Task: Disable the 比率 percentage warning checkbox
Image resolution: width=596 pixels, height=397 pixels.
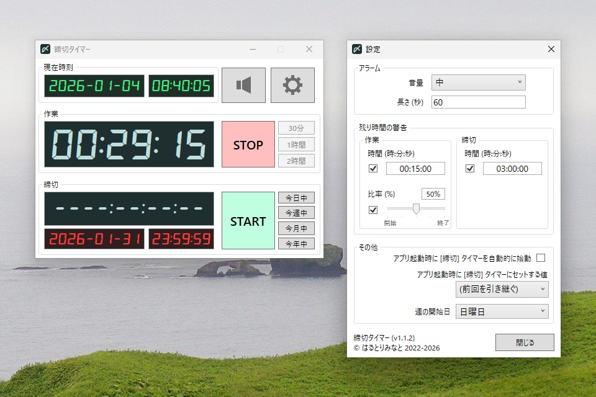Action: click(372, 210)
